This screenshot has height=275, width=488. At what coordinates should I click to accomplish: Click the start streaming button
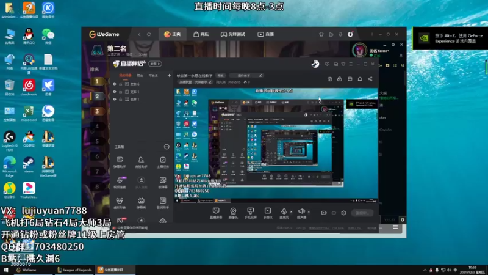point(362,213)
